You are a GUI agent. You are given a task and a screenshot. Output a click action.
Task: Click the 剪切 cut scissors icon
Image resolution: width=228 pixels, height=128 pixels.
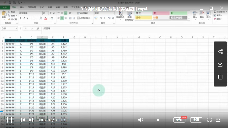click(x=9, y=12)
